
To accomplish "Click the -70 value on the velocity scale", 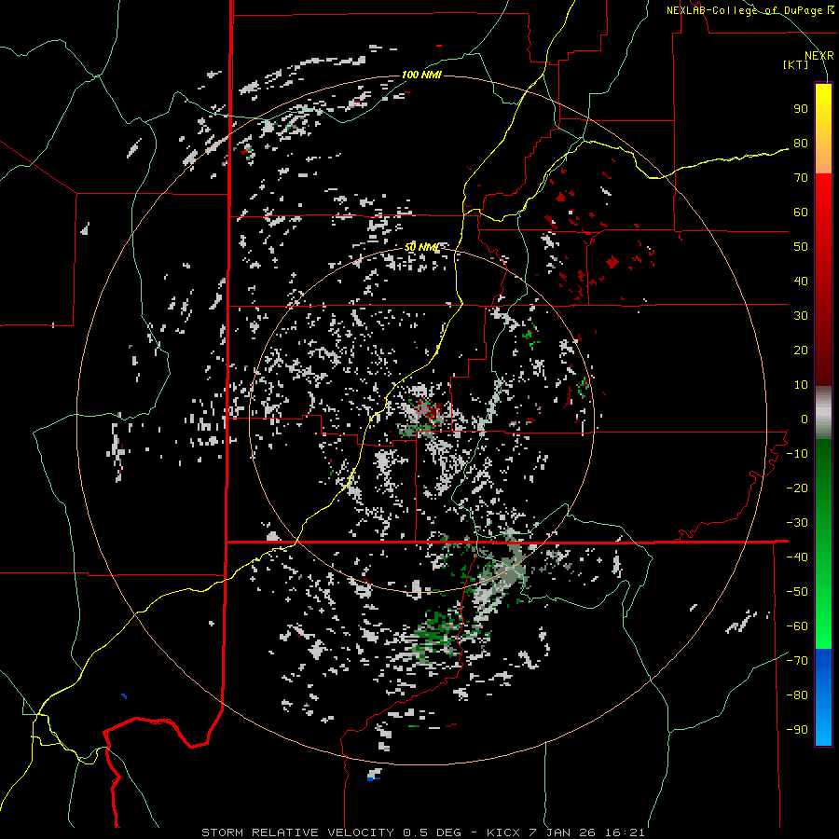I will coord(797,661).
